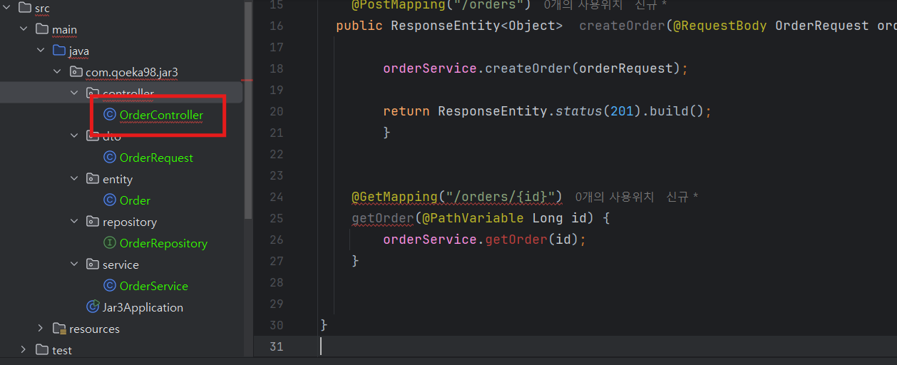
Task: Click the @PostMapping annotation text
Action: tap(441, 4)
